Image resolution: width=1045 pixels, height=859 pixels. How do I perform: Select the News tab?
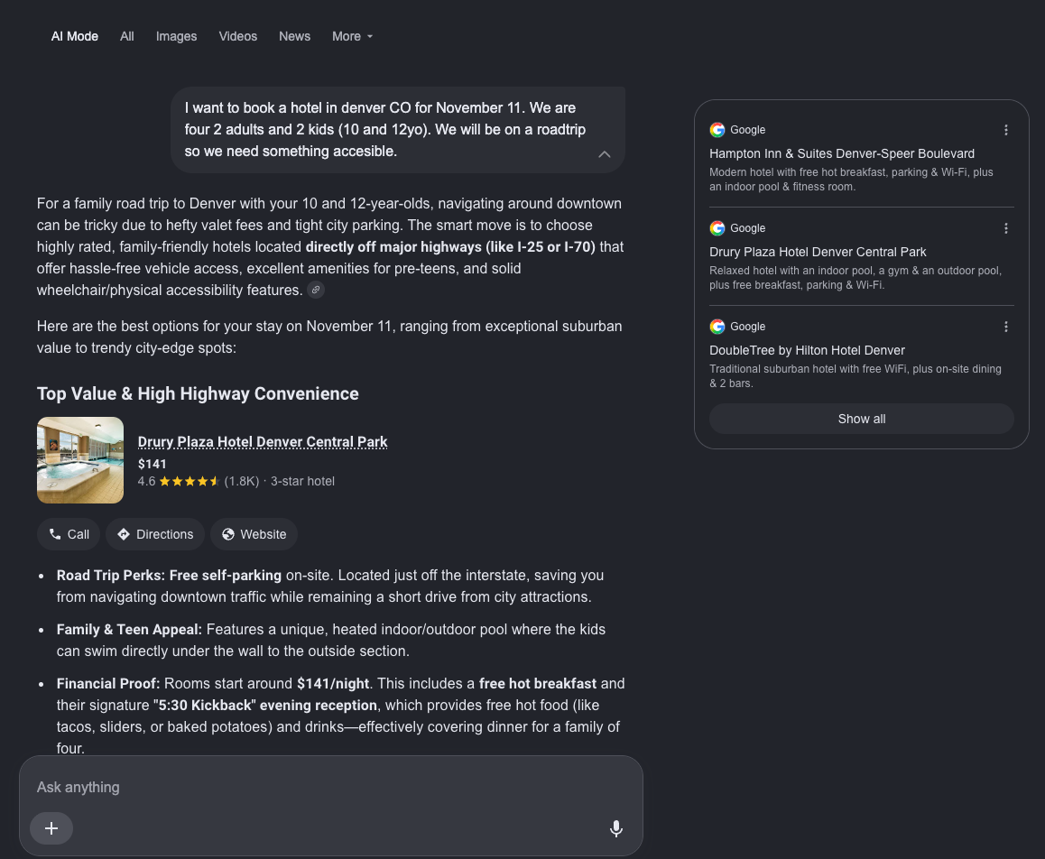click(294, 37)
